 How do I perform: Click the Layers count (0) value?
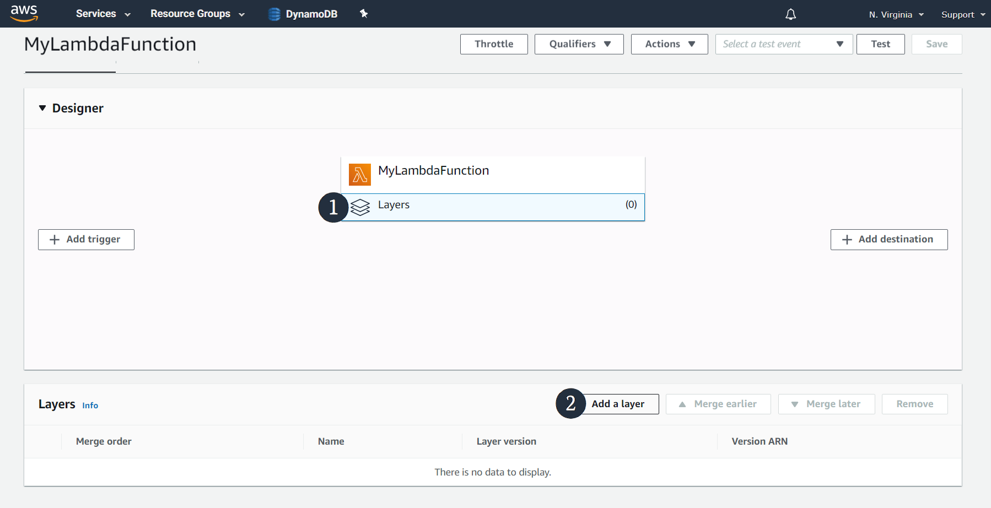point(631,204)
